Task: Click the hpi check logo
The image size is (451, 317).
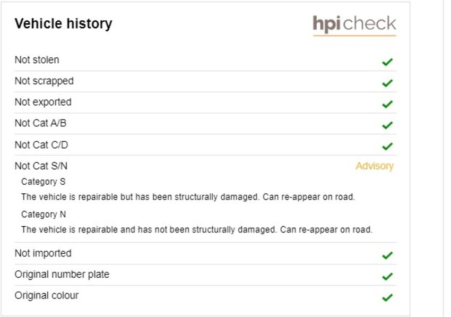Action: pos(354,25)
